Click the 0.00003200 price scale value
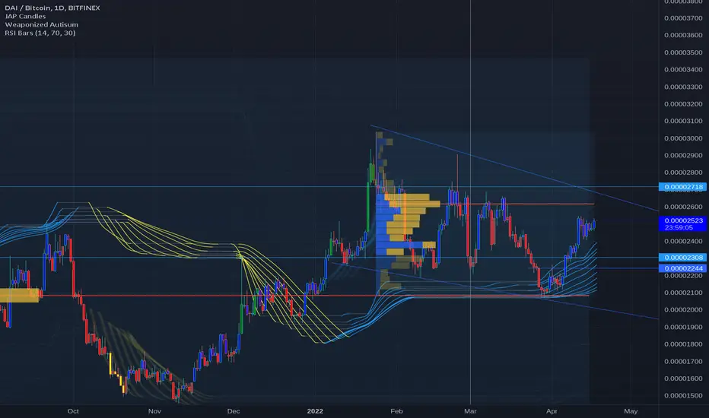 pyautogui.click(x=683, y=104)
